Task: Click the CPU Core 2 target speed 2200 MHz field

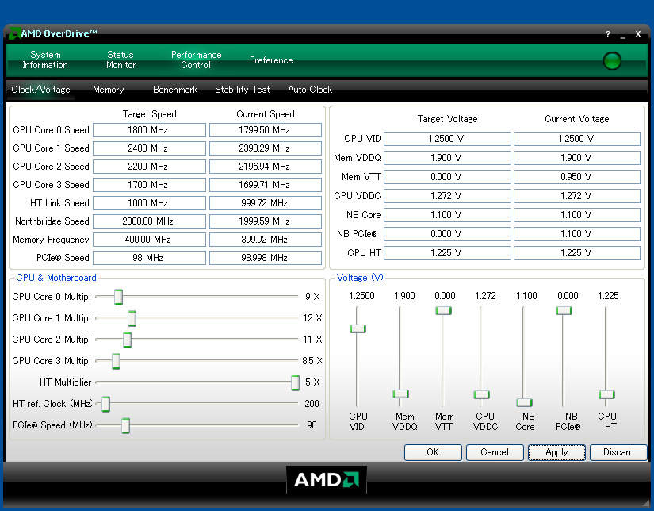Action: coord(149,167)
